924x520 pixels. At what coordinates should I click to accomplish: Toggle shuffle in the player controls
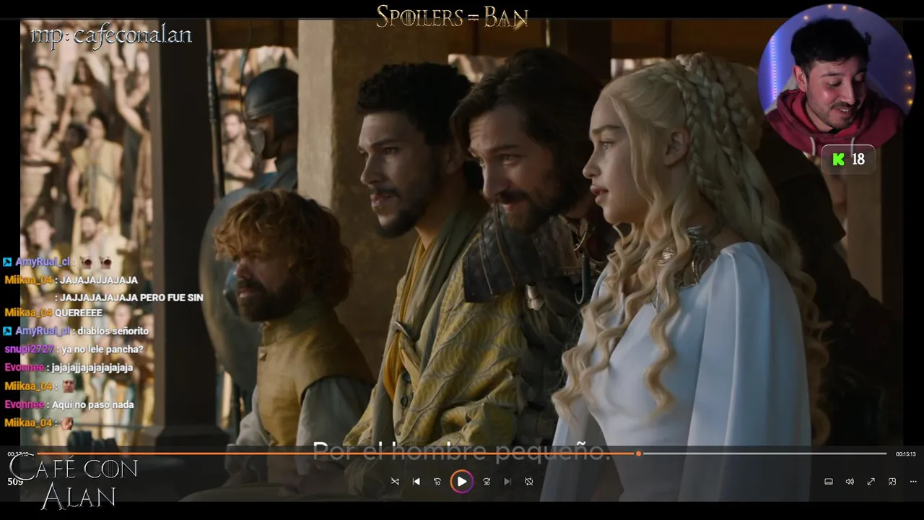click(395, 482)
